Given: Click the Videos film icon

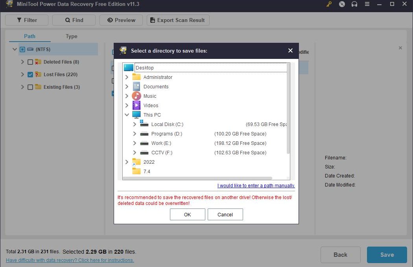Looking at the screenshot, I should click(x=136, y=106).
